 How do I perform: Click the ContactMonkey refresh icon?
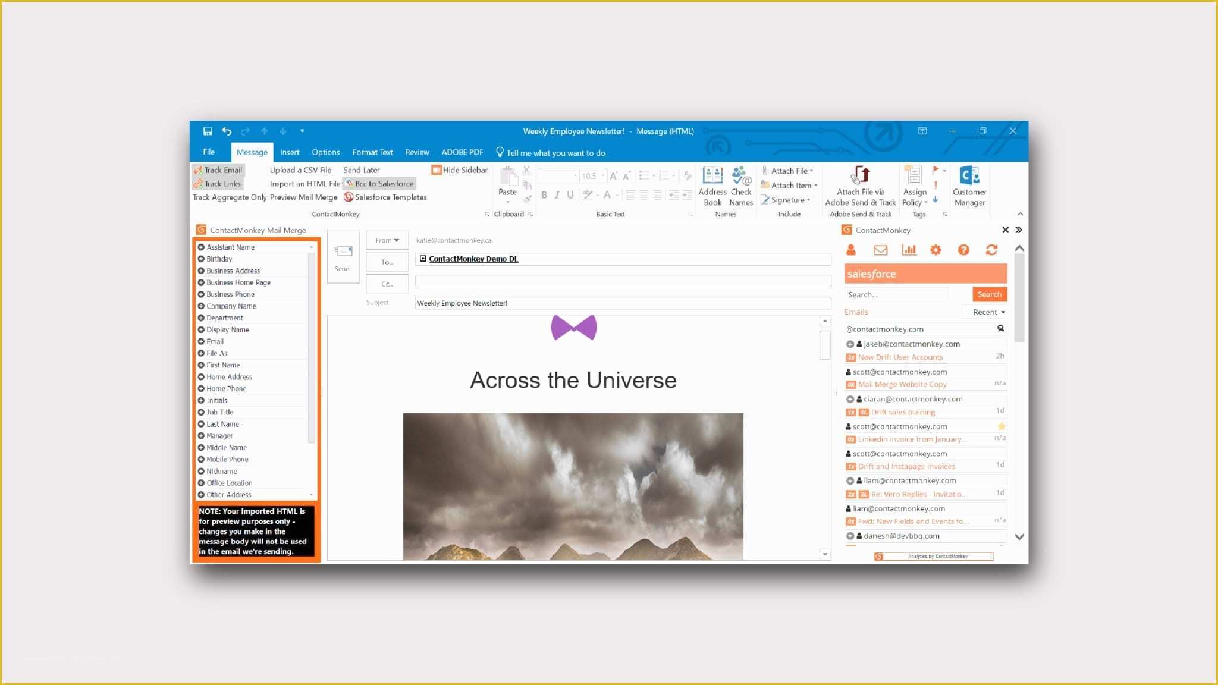click(x=993, y=249)
